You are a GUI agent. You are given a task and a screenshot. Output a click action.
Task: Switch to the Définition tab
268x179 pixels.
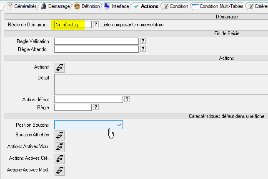click(x=87, y=7)
